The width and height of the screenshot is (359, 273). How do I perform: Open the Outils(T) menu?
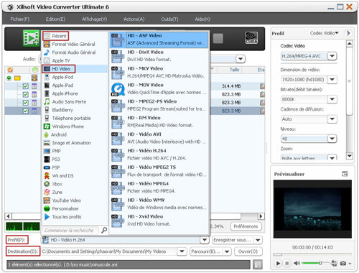click(169, 19)
